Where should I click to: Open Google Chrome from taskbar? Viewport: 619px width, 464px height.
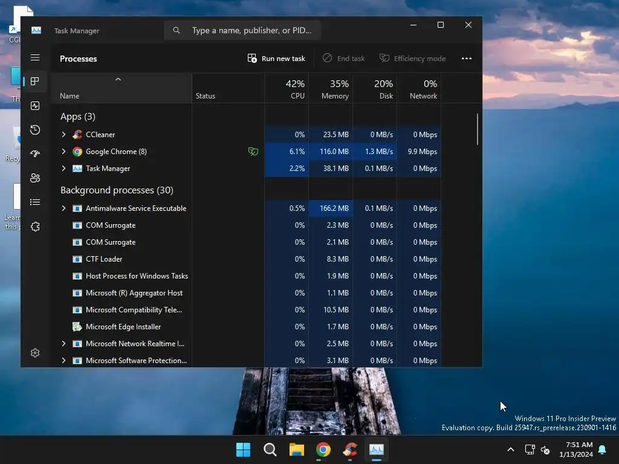pos(323,449)
